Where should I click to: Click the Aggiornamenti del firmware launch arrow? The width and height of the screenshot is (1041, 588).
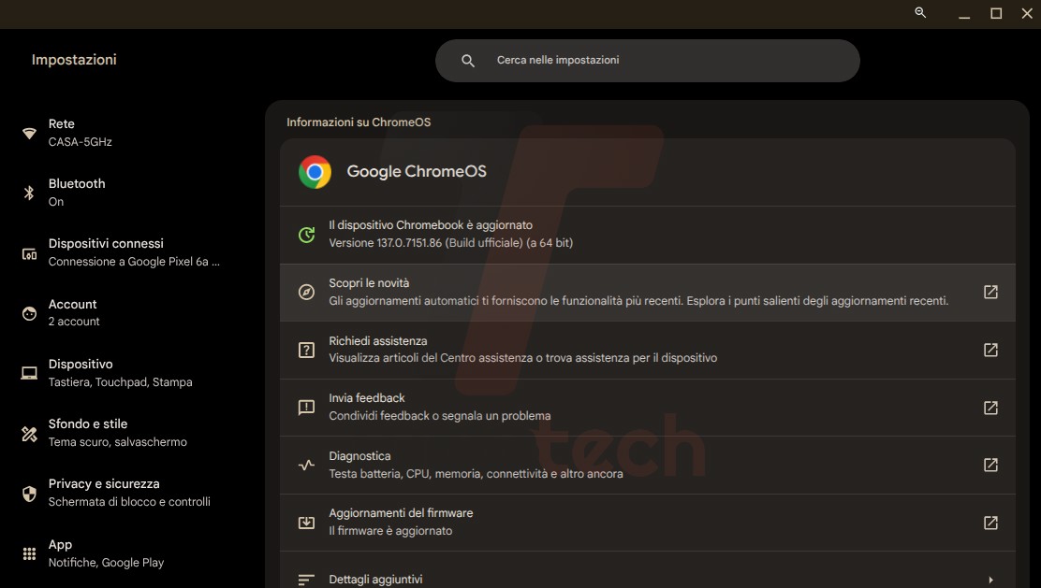pos(990,523)
